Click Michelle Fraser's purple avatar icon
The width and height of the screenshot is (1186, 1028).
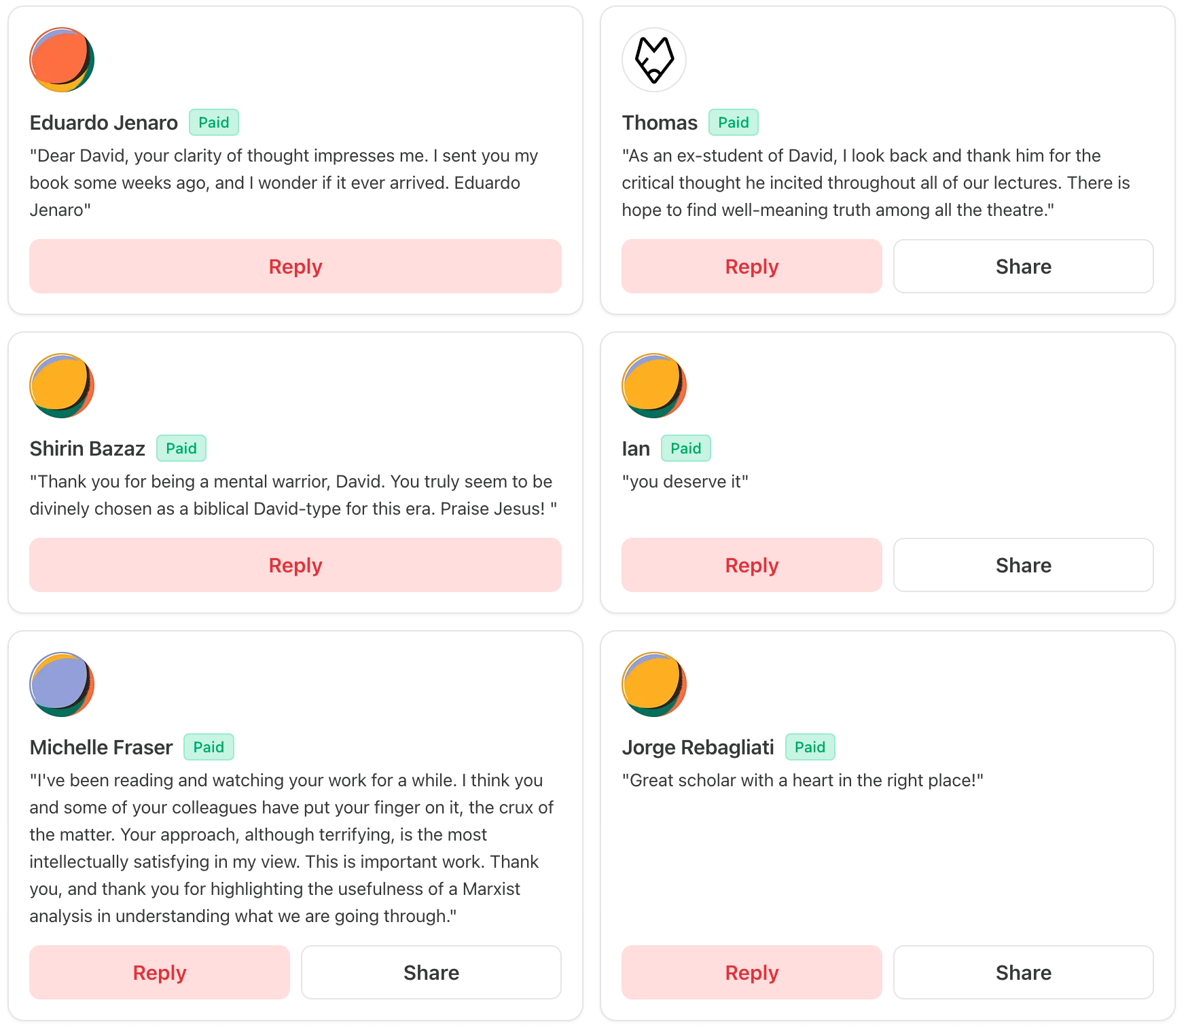[x=62, y=684]
